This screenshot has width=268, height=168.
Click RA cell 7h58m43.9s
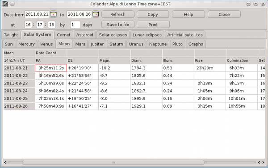[51, 106]
